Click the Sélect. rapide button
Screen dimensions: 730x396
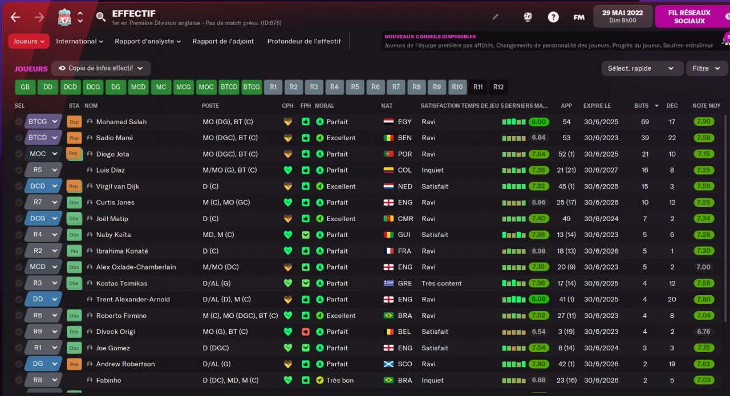[630, 68]
